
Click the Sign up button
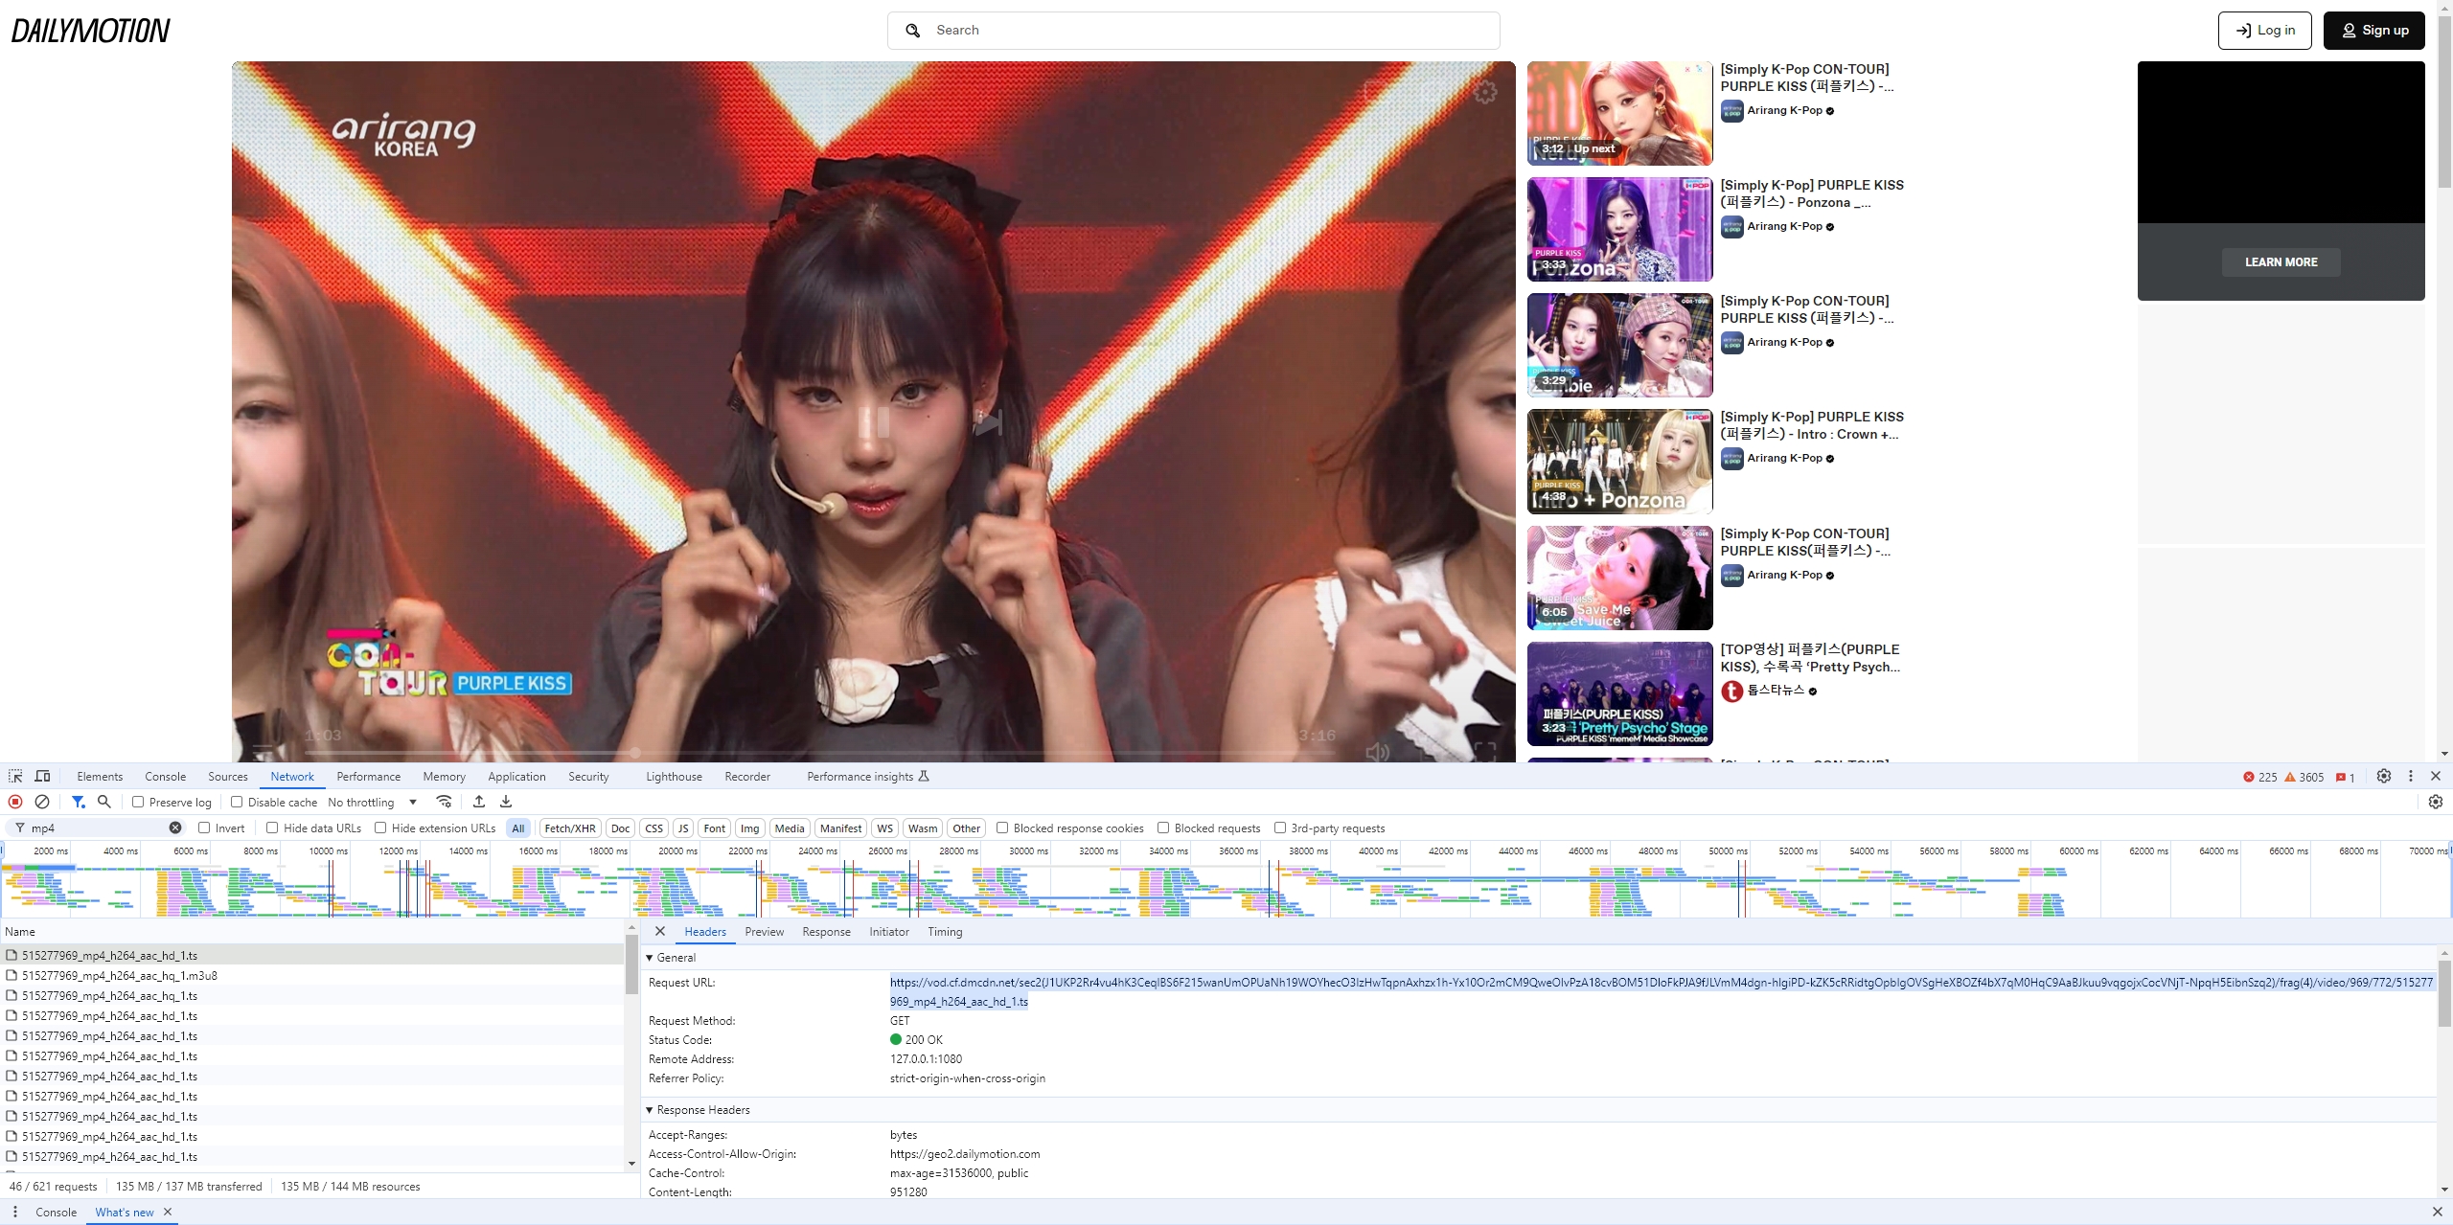[x=2374, y=31]
